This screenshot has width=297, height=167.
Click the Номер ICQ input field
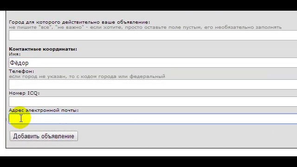[153, 102]
